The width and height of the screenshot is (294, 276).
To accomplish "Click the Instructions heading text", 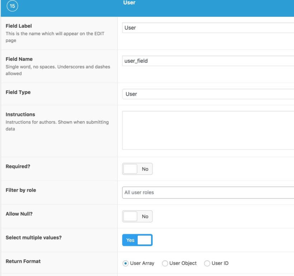I will point(20,114).
